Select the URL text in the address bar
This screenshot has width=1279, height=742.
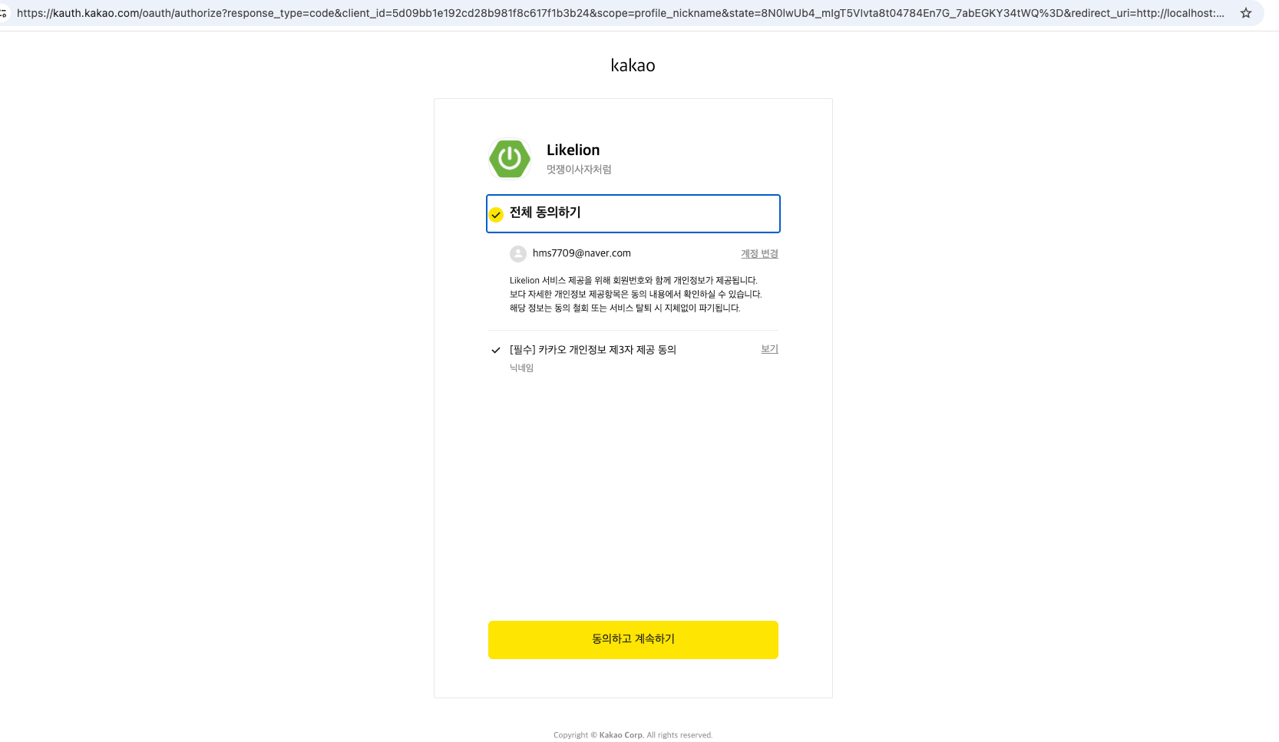(620, 13)
